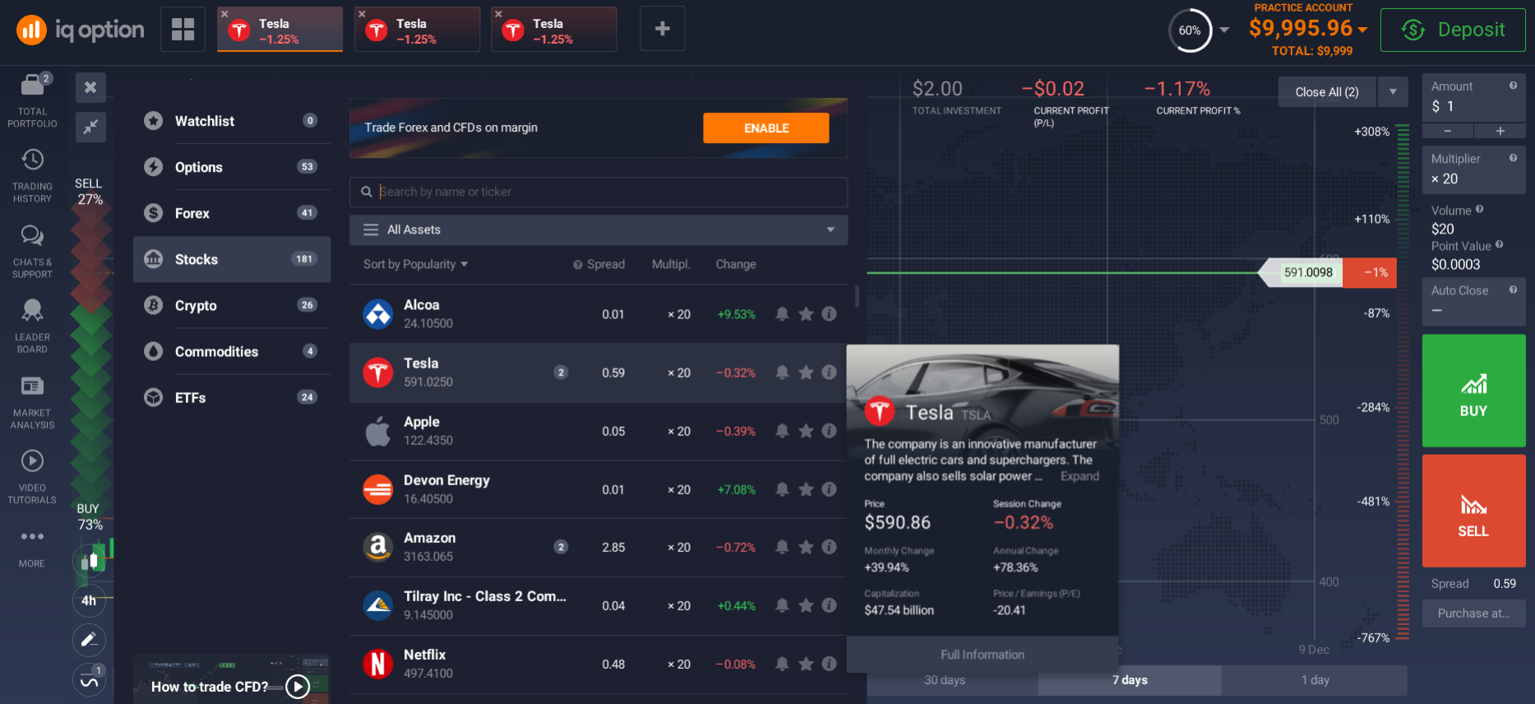The image size is (1535, 704).
Task: Select the Commodities category
Action: 232,351
